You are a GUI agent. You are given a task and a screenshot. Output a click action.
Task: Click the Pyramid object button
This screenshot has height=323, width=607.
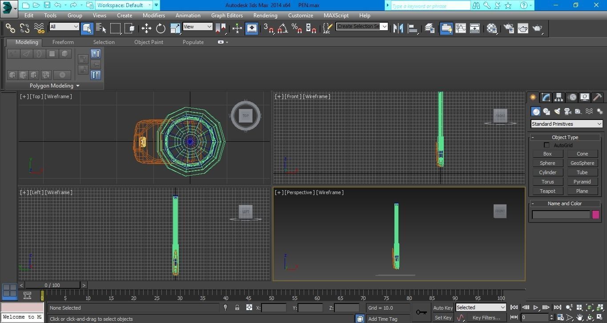pos(583,182)
